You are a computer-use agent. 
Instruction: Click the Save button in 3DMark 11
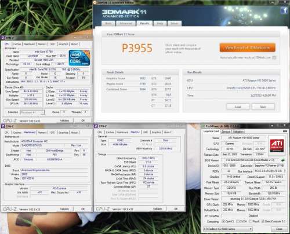tap(263, 107)
